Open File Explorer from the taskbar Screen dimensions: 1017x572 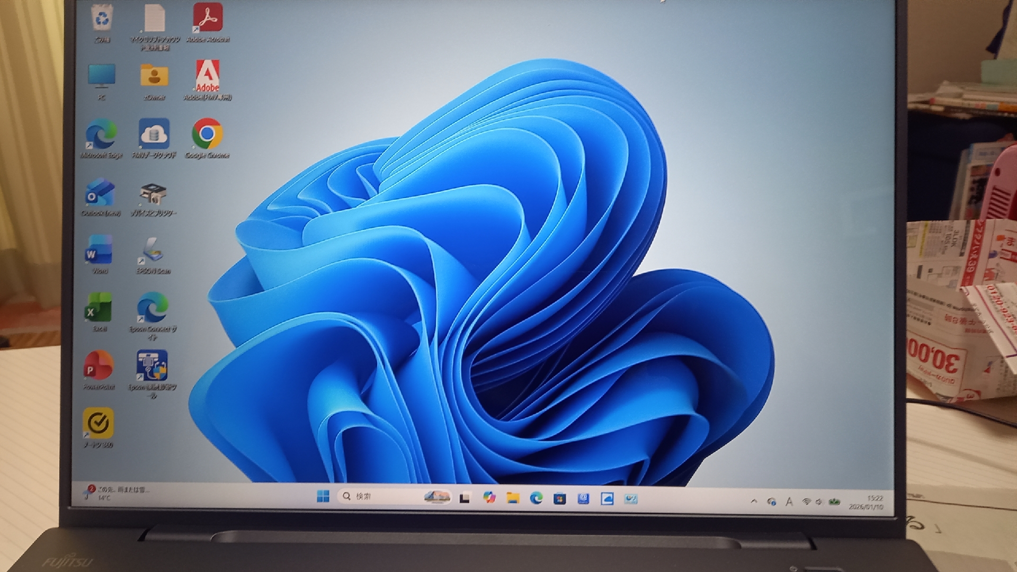[512, 497]
